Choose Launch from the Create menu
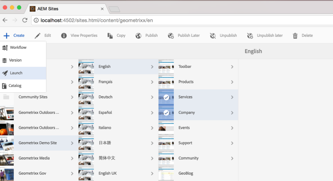333x181 pixels. click(16, 73)
